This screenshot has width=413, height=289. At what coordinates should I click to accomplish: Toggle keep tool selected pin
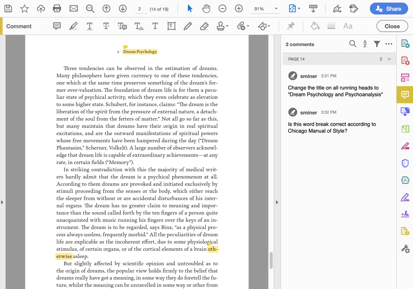[291, 26]
